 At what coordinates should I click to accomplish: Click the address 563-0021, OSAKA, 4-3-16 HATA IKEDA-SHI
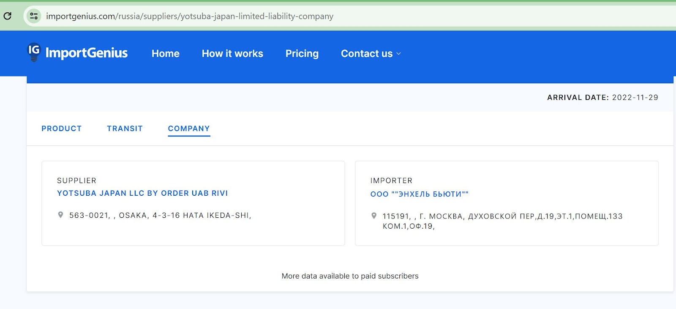(160, 215)
